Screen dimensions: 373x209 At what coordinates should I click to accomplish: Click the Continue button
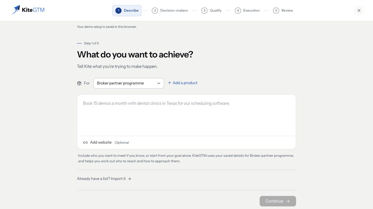click(278, 201)
